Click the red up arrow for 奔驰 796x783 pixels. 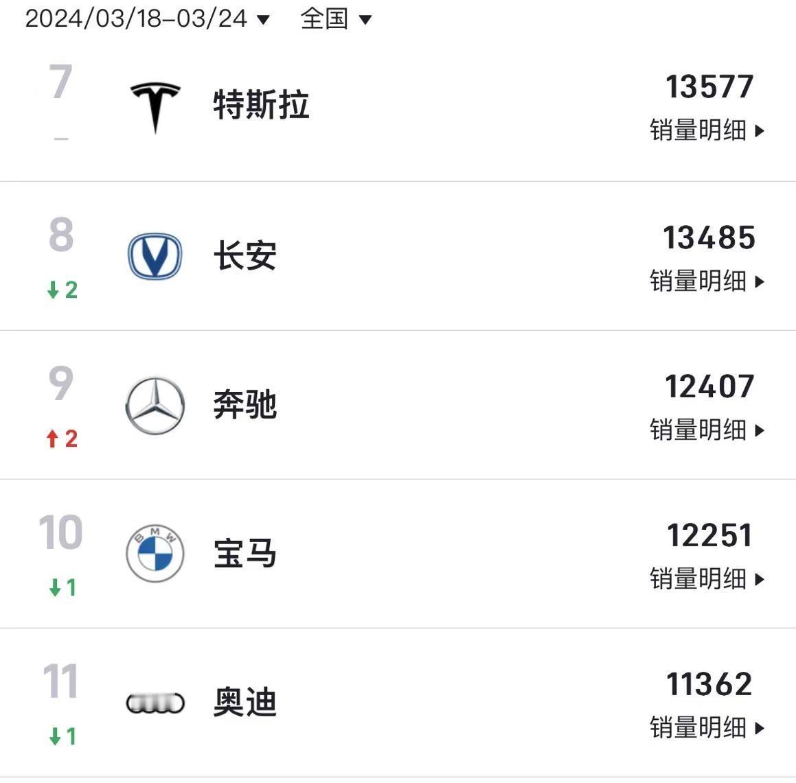(52, 439)
